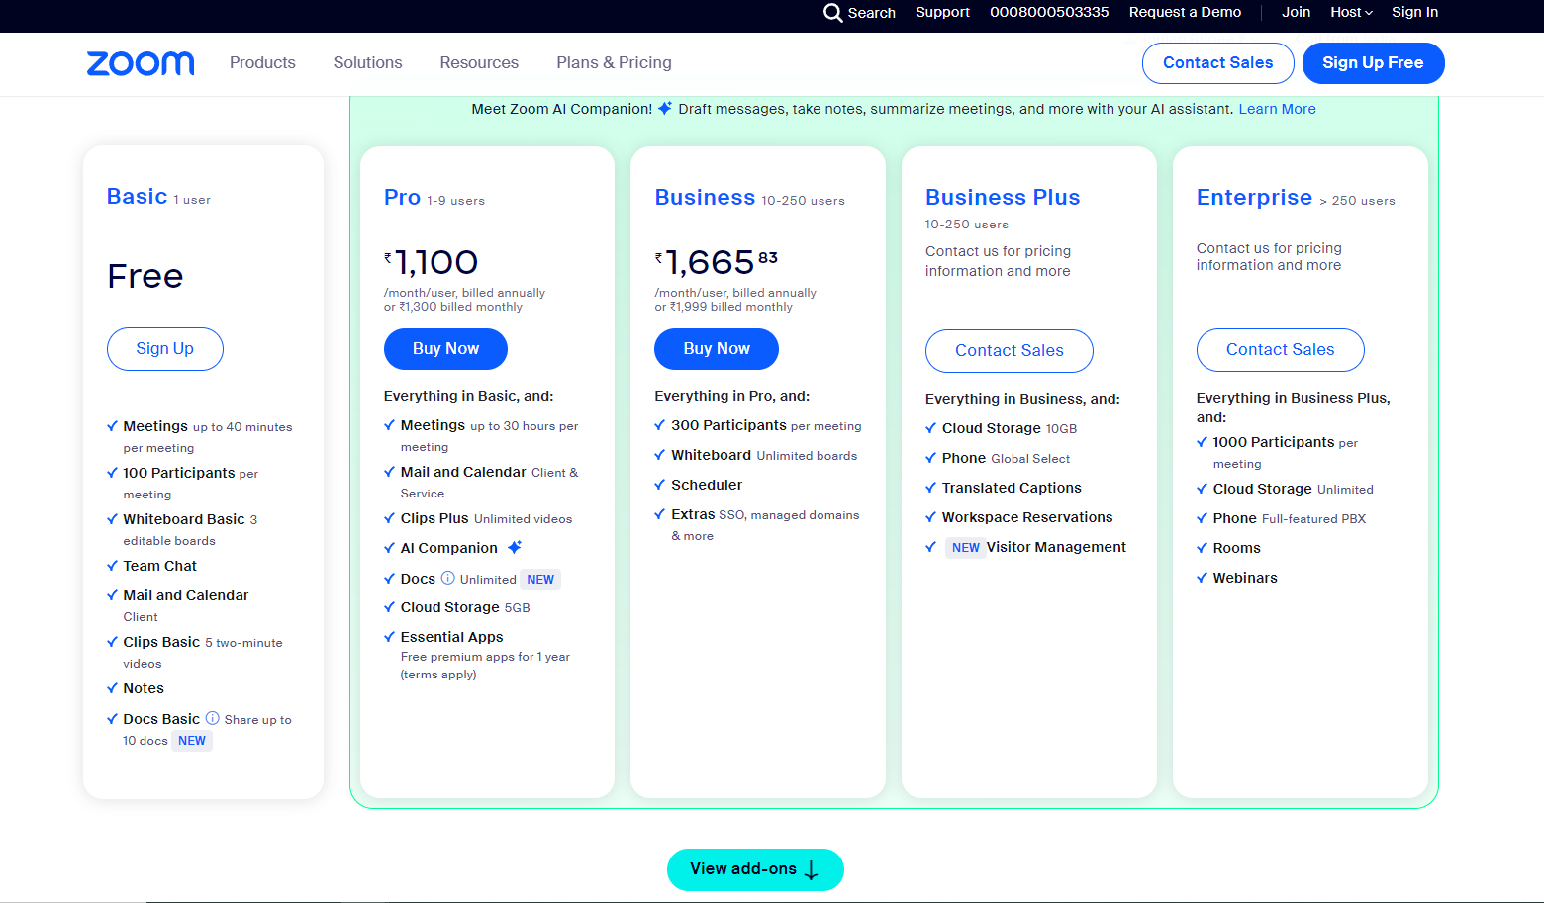
Task: Click the Basic plan title
Action: tap(137, 197)
